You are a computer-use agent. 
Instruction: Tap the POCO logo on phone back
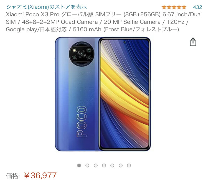coord(82,121)
